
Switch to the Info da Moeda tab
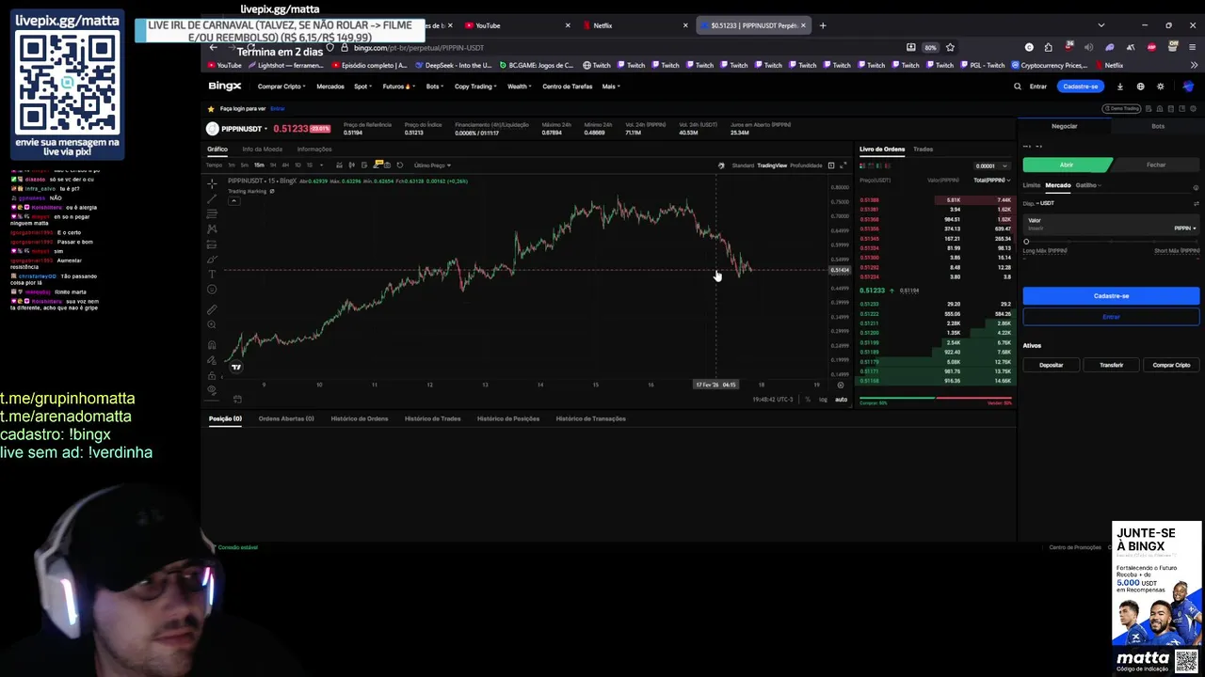(x=262, y=149)
